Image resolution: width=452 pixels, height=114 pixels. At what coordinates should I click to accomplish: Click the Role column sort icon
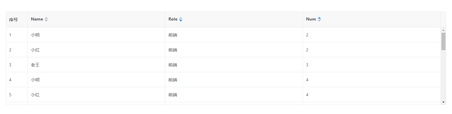coord(181,19)
